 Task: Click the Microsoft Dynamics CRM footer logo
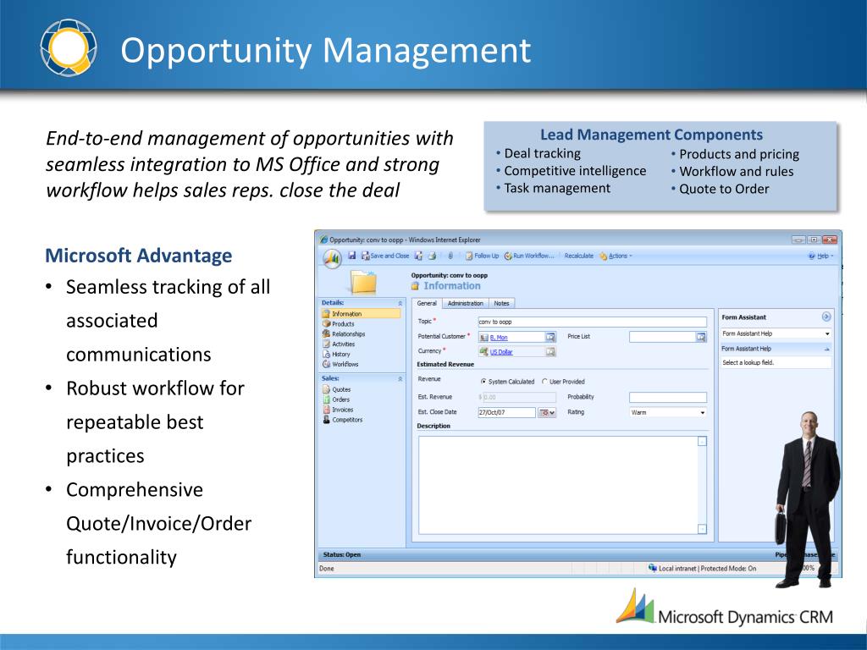click(x=725, y=609)
